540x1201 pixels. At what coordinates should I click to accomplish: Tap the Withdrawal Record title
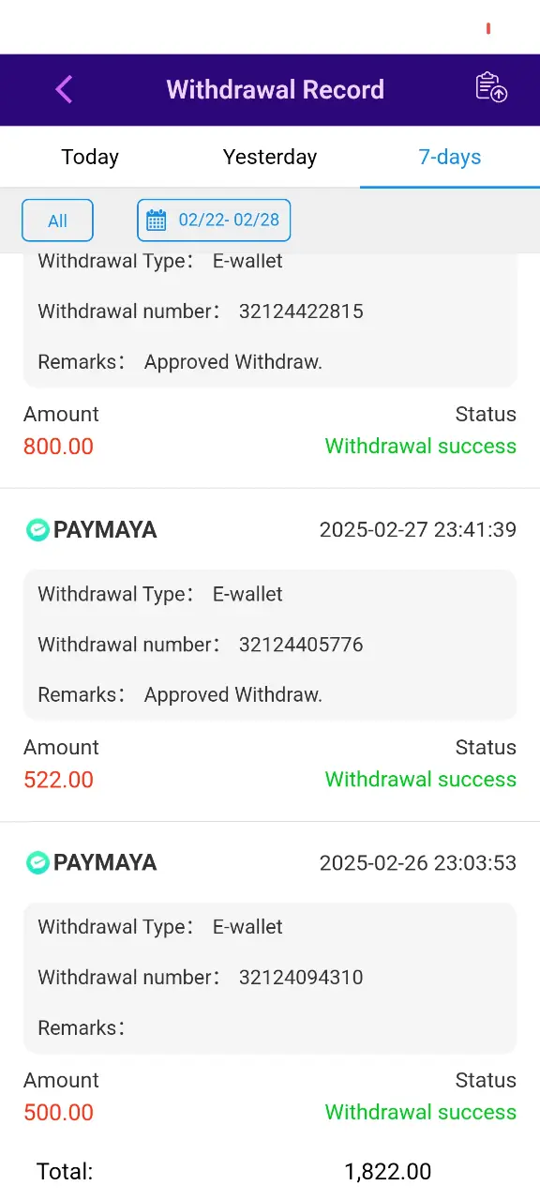(x=276, y=89)
